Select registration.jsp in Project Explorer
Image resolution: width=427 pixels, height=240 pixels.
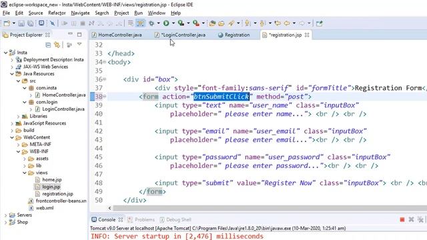[57, 194]
